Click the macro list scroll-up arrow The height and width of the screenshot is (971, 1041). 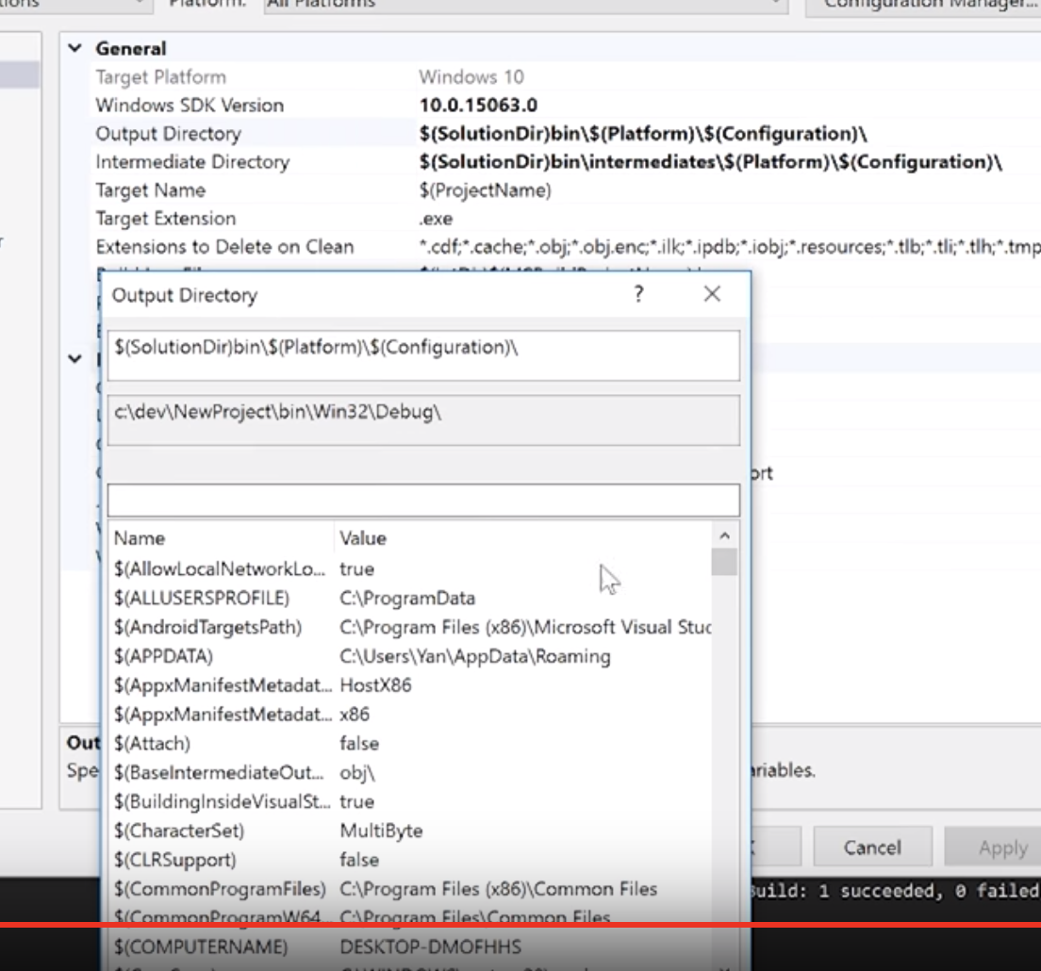click(724, 535)
